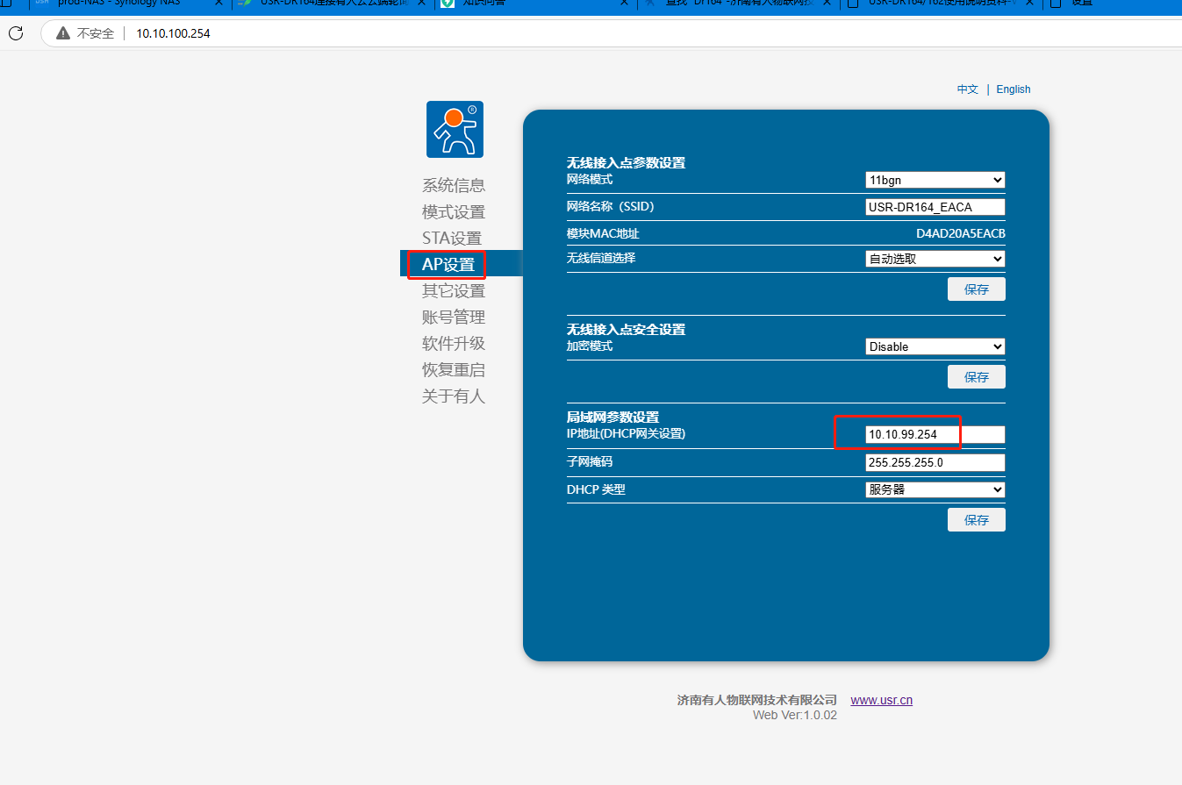Reload the page with the refresh icon
1182x785 pixels.
coord(16,33)
